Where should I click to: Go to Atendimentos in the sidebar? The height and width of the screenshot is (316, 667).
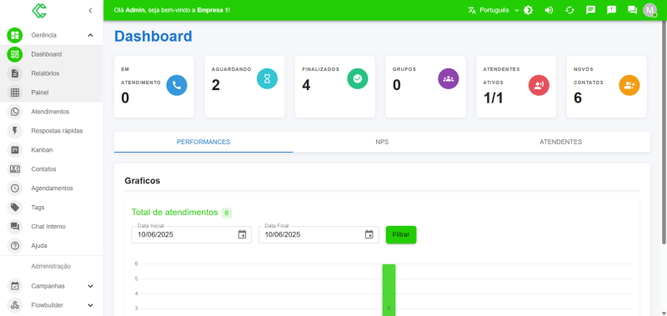pos(50,112)
